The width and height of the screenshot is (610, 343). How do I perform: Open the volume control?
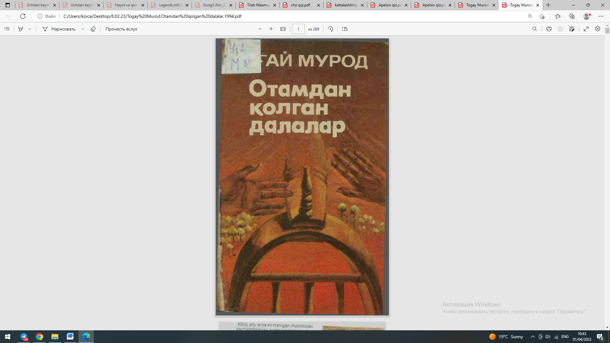[548, 337]
